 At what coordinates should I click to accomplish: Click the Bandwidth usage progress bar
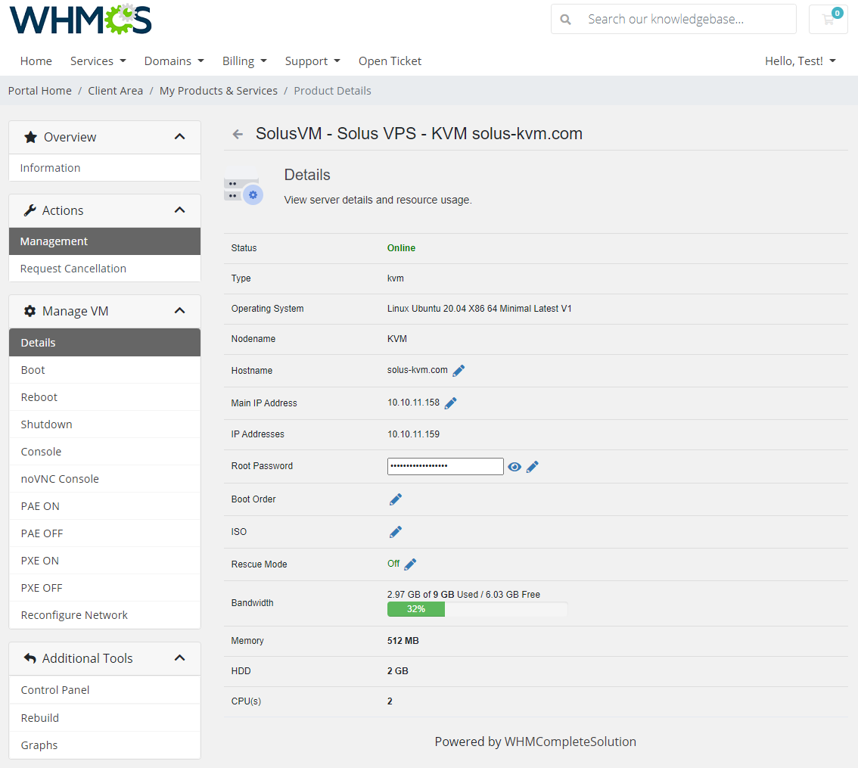point(477,608)
